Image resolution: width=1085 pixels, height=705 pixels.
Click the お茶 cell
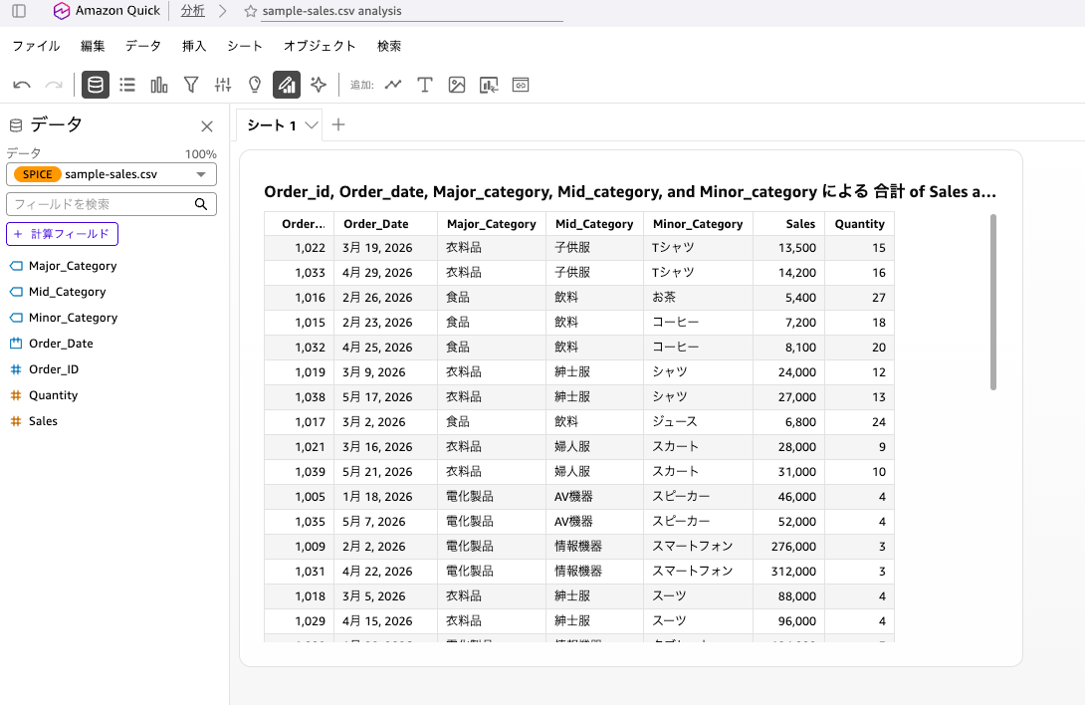coord(698,298)
